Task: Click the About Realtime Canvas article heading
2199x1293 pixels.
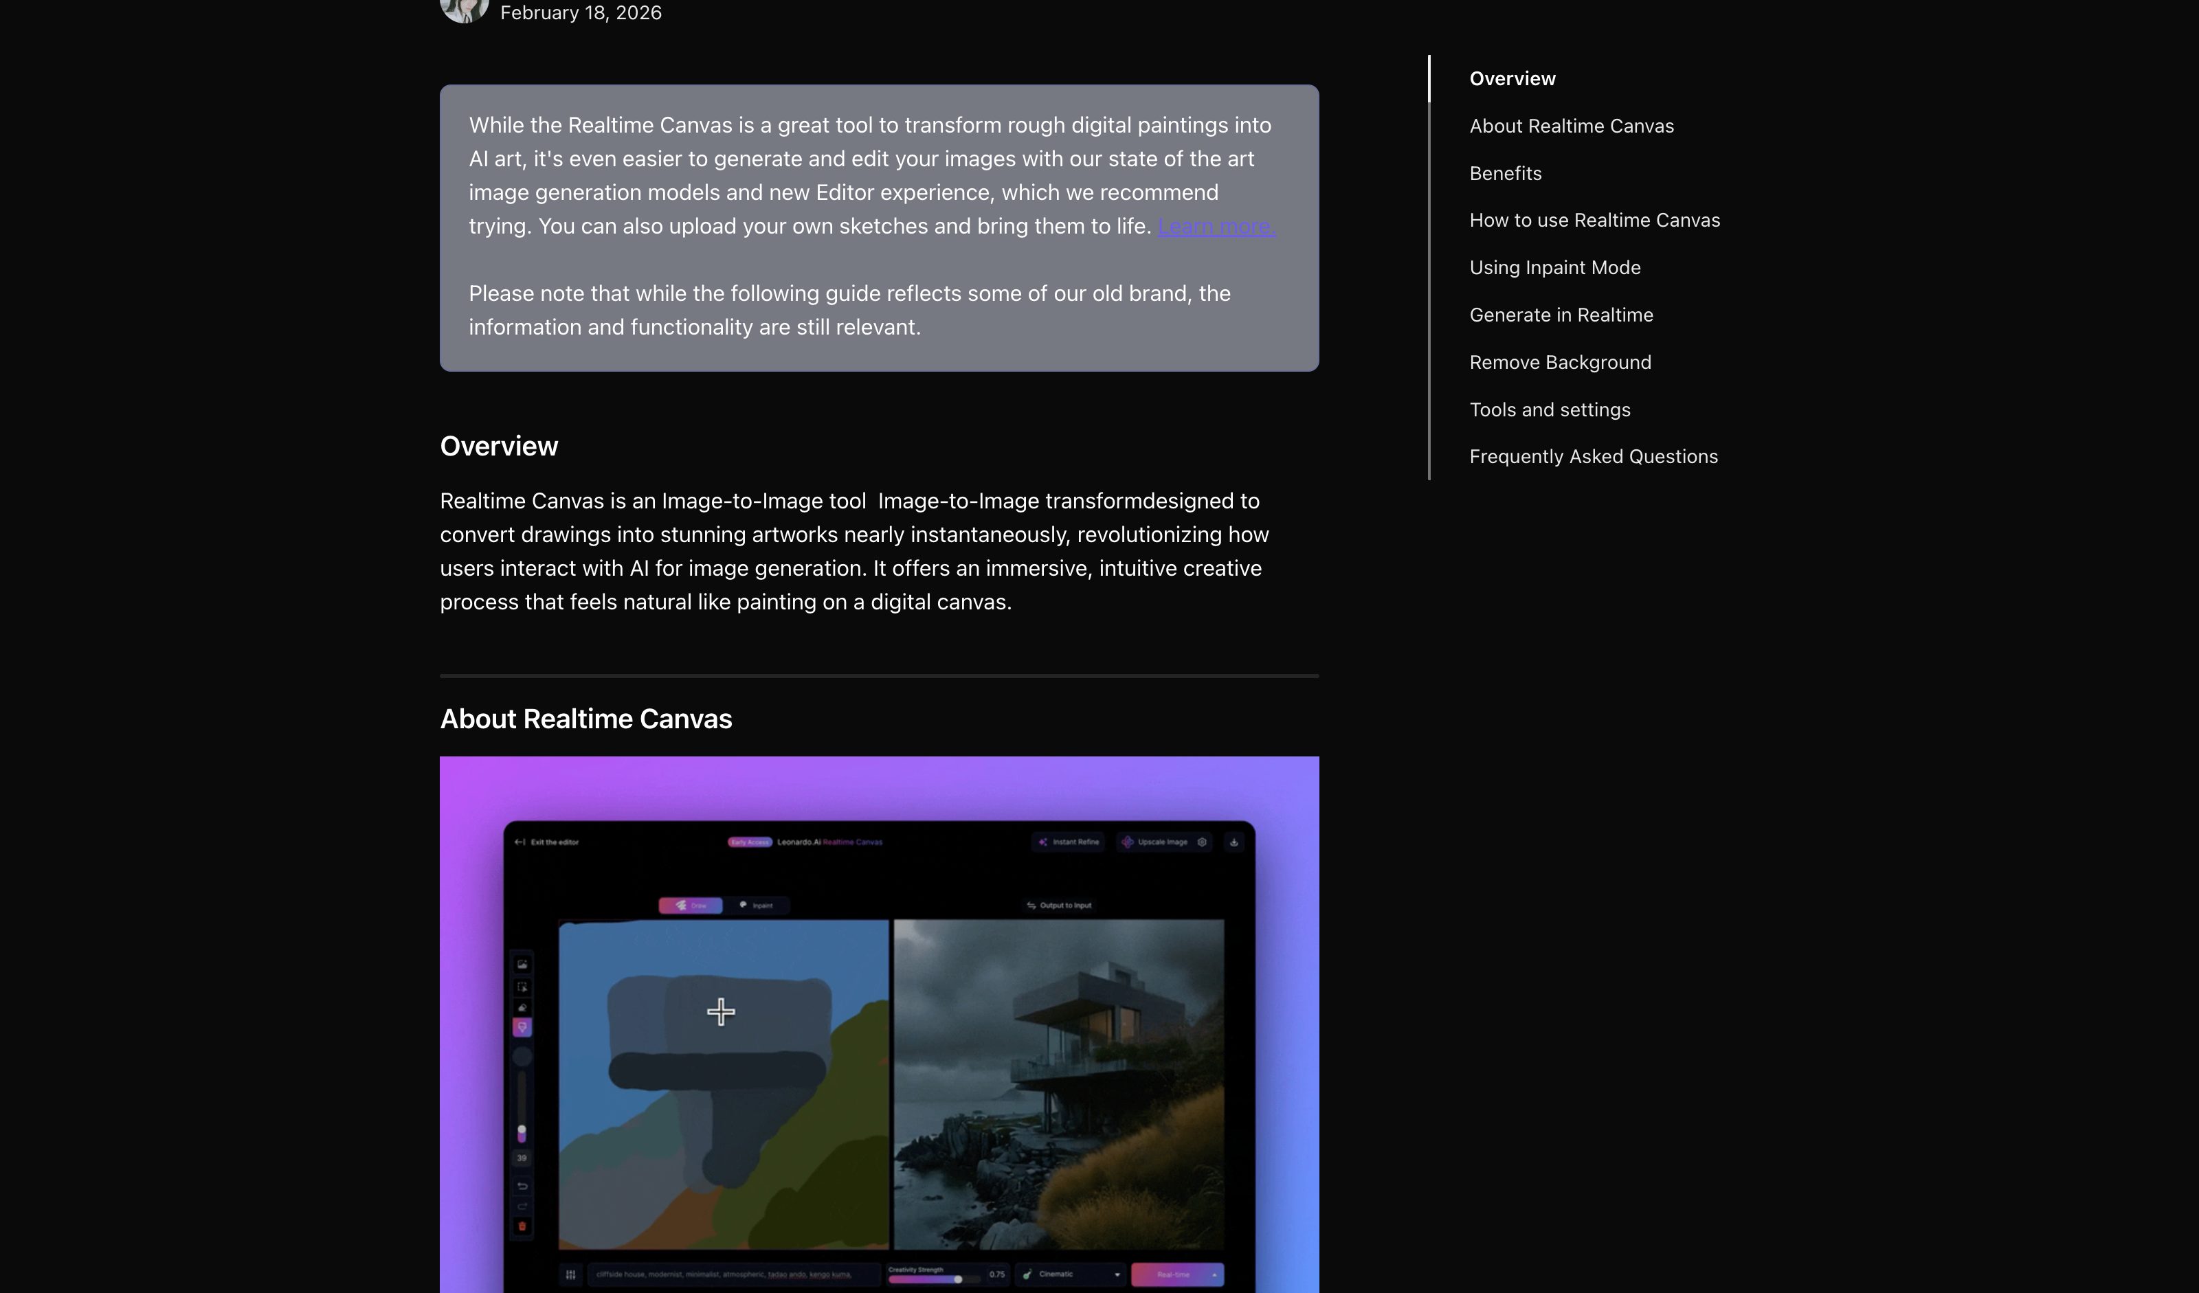Action: coord(585,719)
